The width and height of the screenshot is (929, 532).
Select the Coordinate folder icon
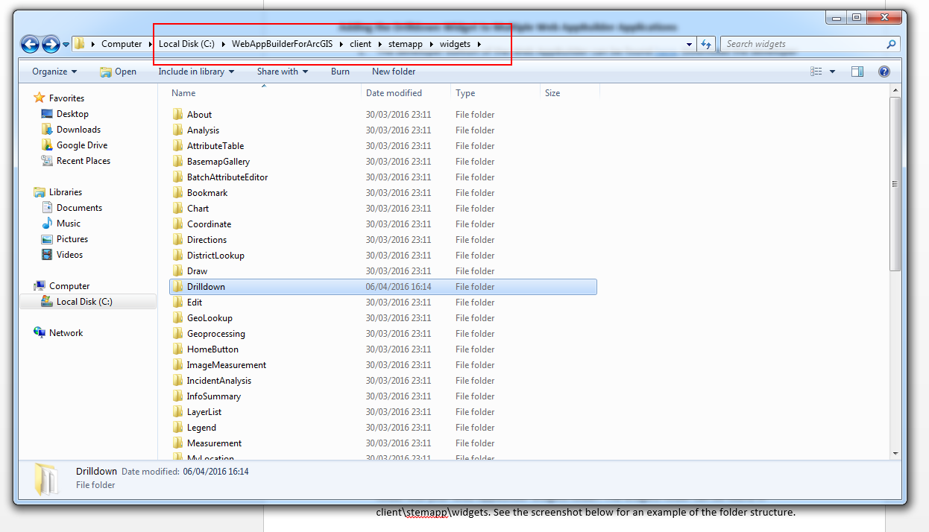point(177,224)
